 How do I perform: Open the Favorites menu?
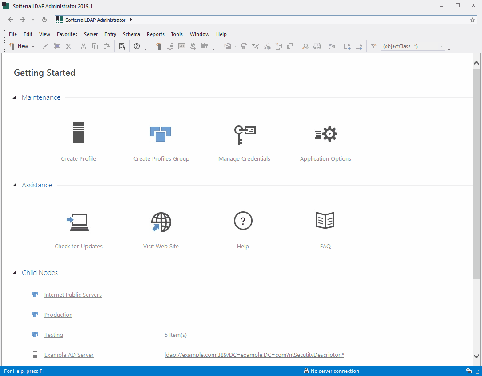(x=67, y=34)
